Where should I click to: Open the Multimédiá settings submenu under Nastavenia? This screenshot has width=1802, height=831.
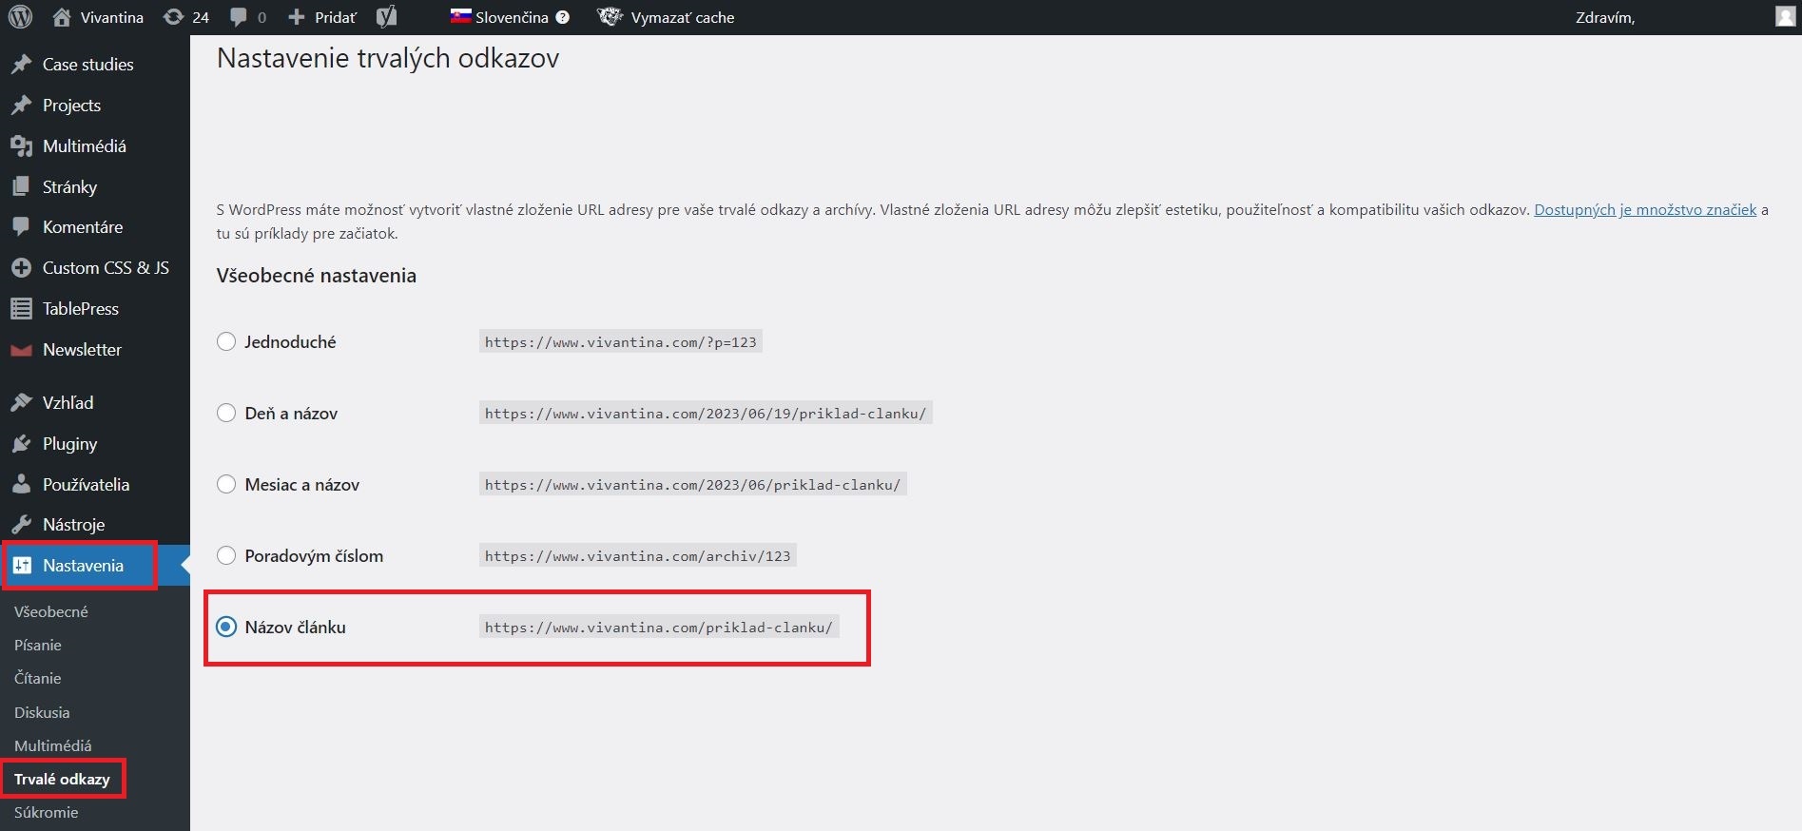point(53,745)
